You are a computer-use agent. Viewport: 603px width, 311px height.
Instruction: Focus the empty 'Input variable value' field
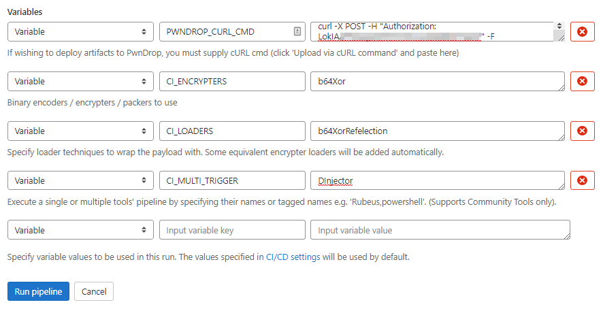click(x=439, y=230)
